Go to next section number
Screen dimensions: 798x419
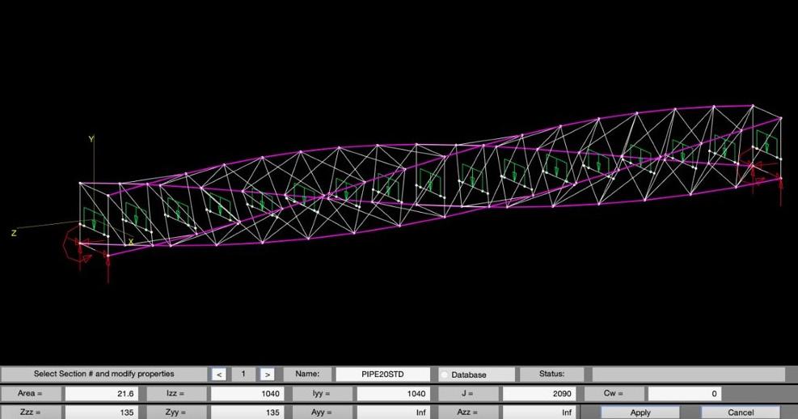pyautogui.click(x=267, y=375)
